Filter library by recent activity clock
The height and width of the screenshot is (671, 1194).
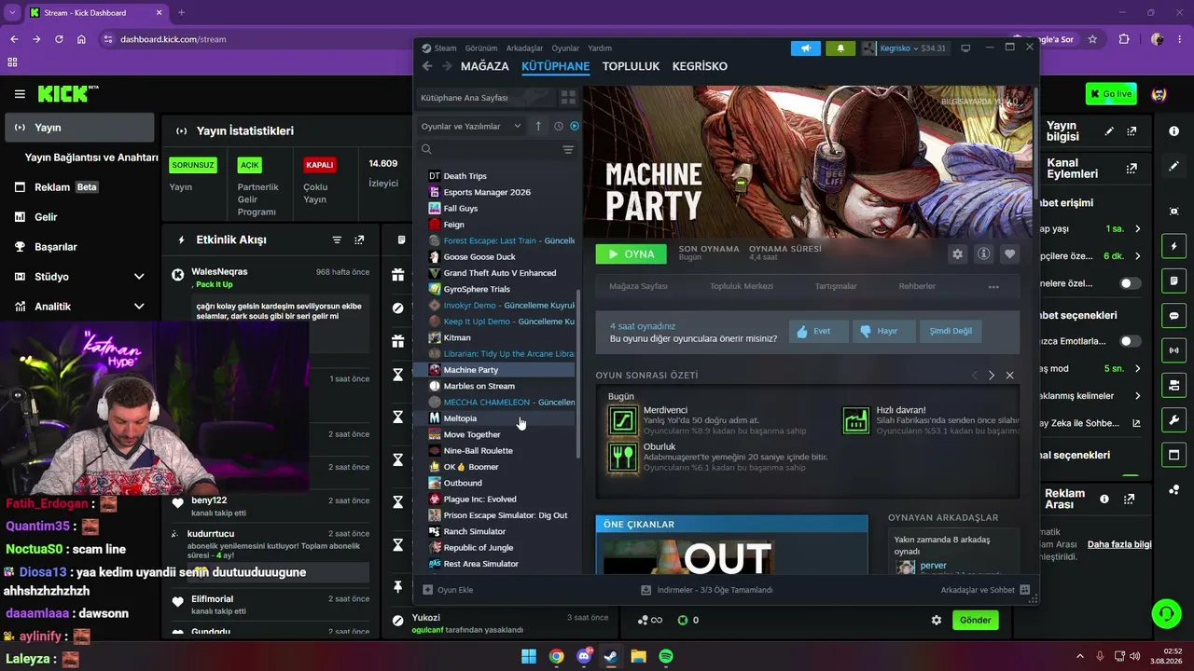tap(559, 126)
